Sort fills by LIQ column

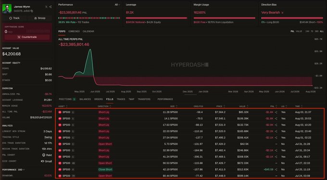tap(284, 106)
